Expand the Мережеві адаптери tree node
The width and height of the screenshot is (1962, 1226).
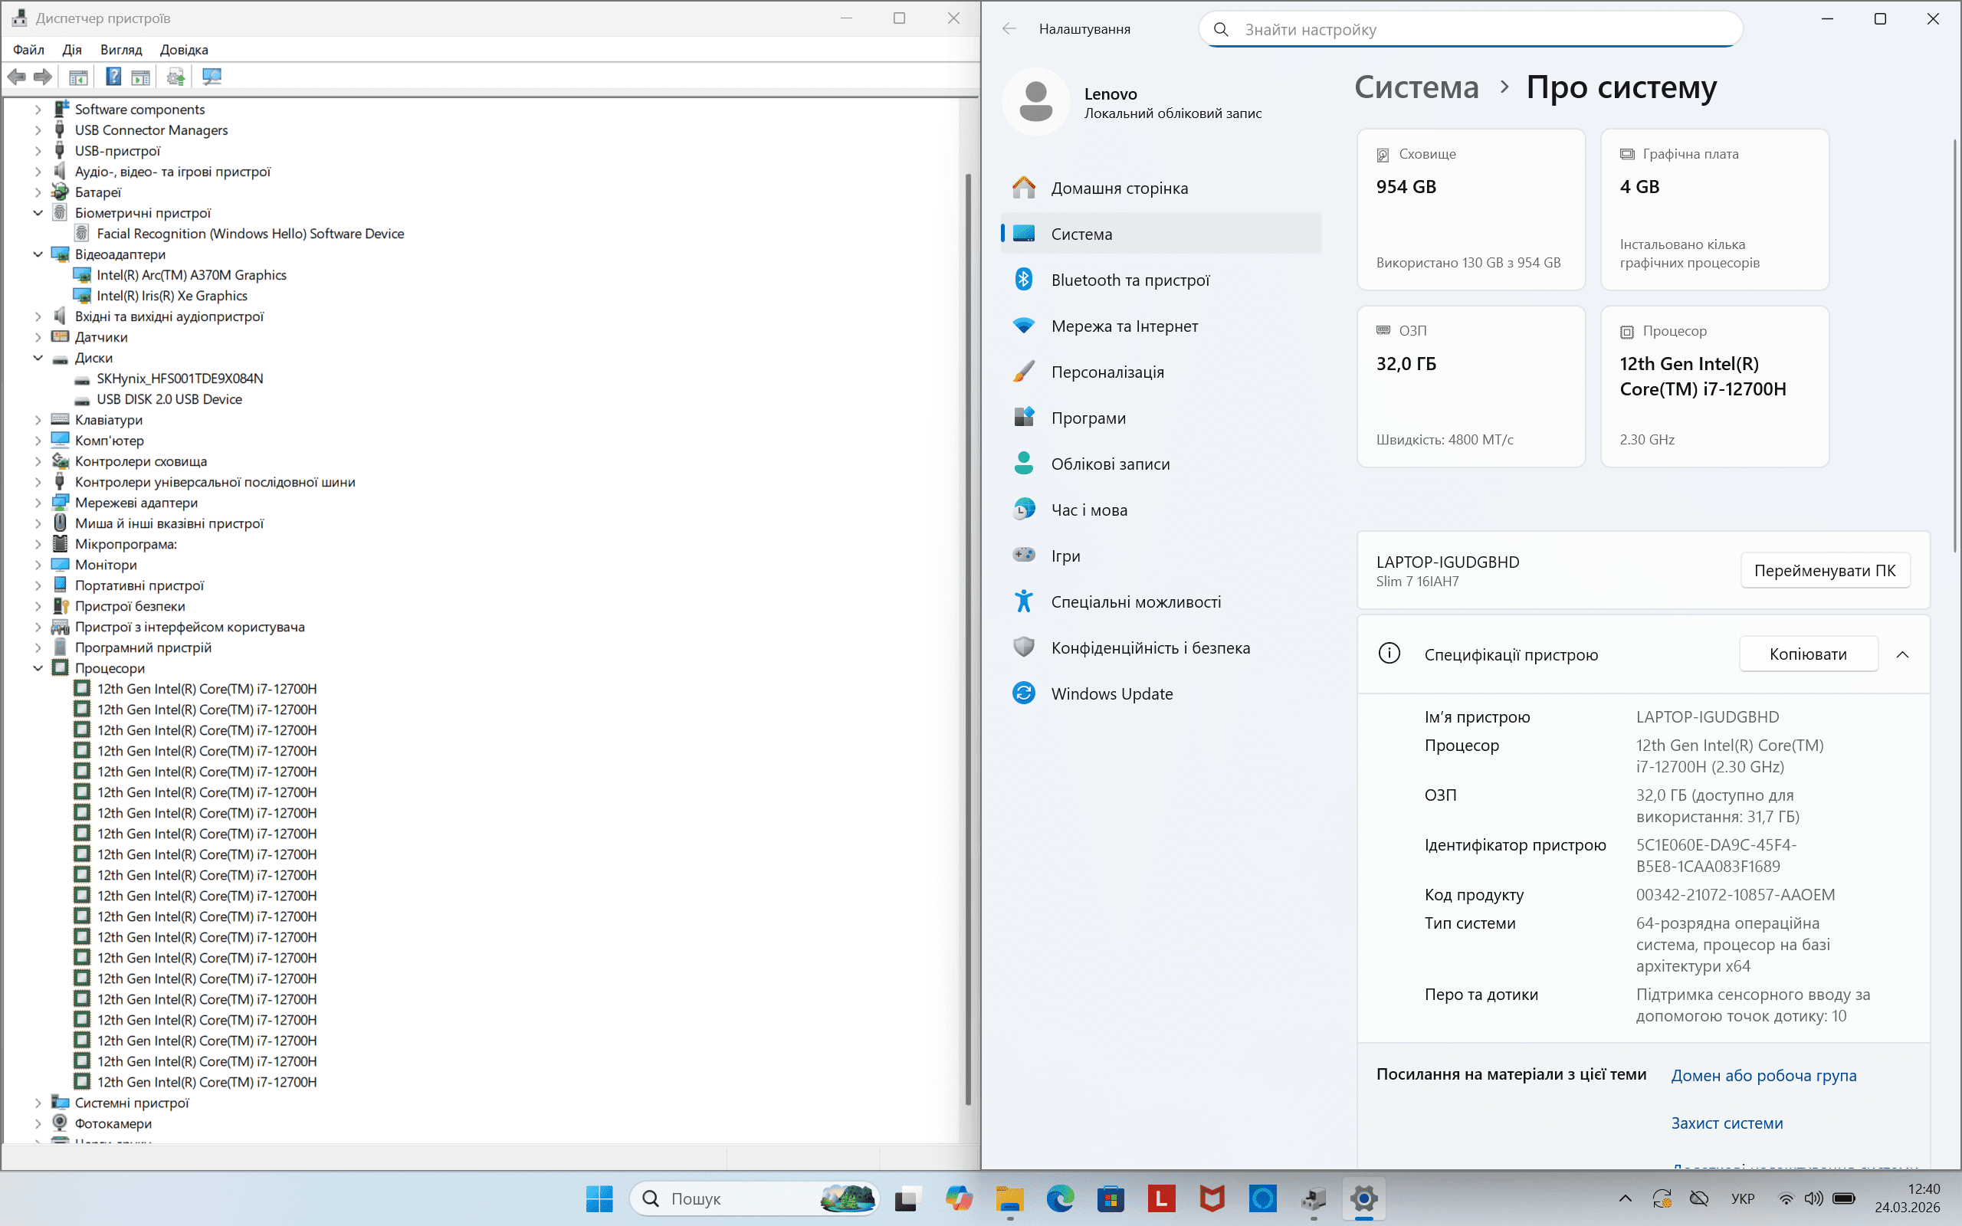pyautogui.click(x=38, y=503)
